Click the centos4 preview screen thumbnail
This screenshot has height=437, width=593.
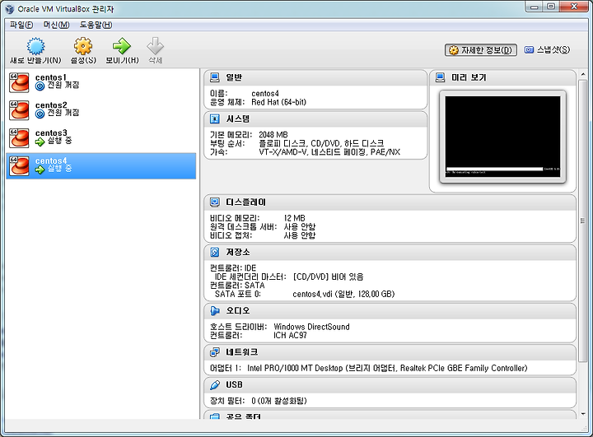(502, 137)
